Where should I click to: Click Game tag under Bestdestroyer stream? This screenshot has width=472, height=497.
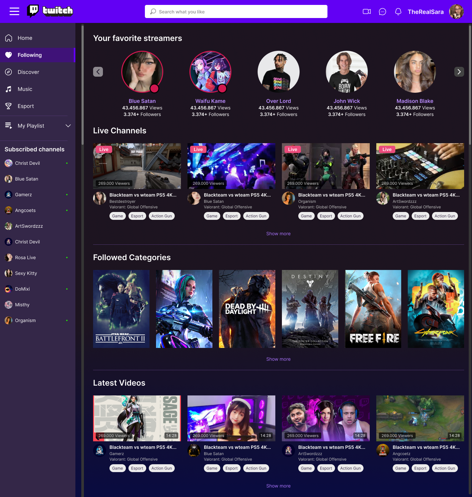[118, 216]
